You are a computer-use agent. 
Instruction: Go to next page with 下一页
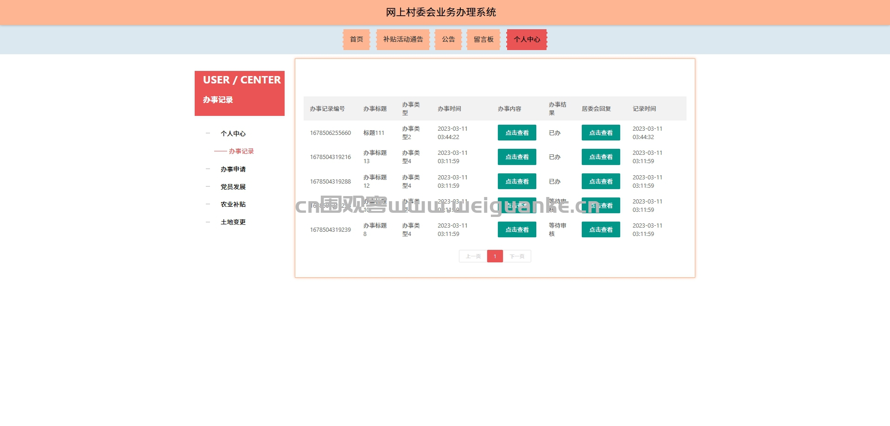pyautogui.click(x=517, y=256)
